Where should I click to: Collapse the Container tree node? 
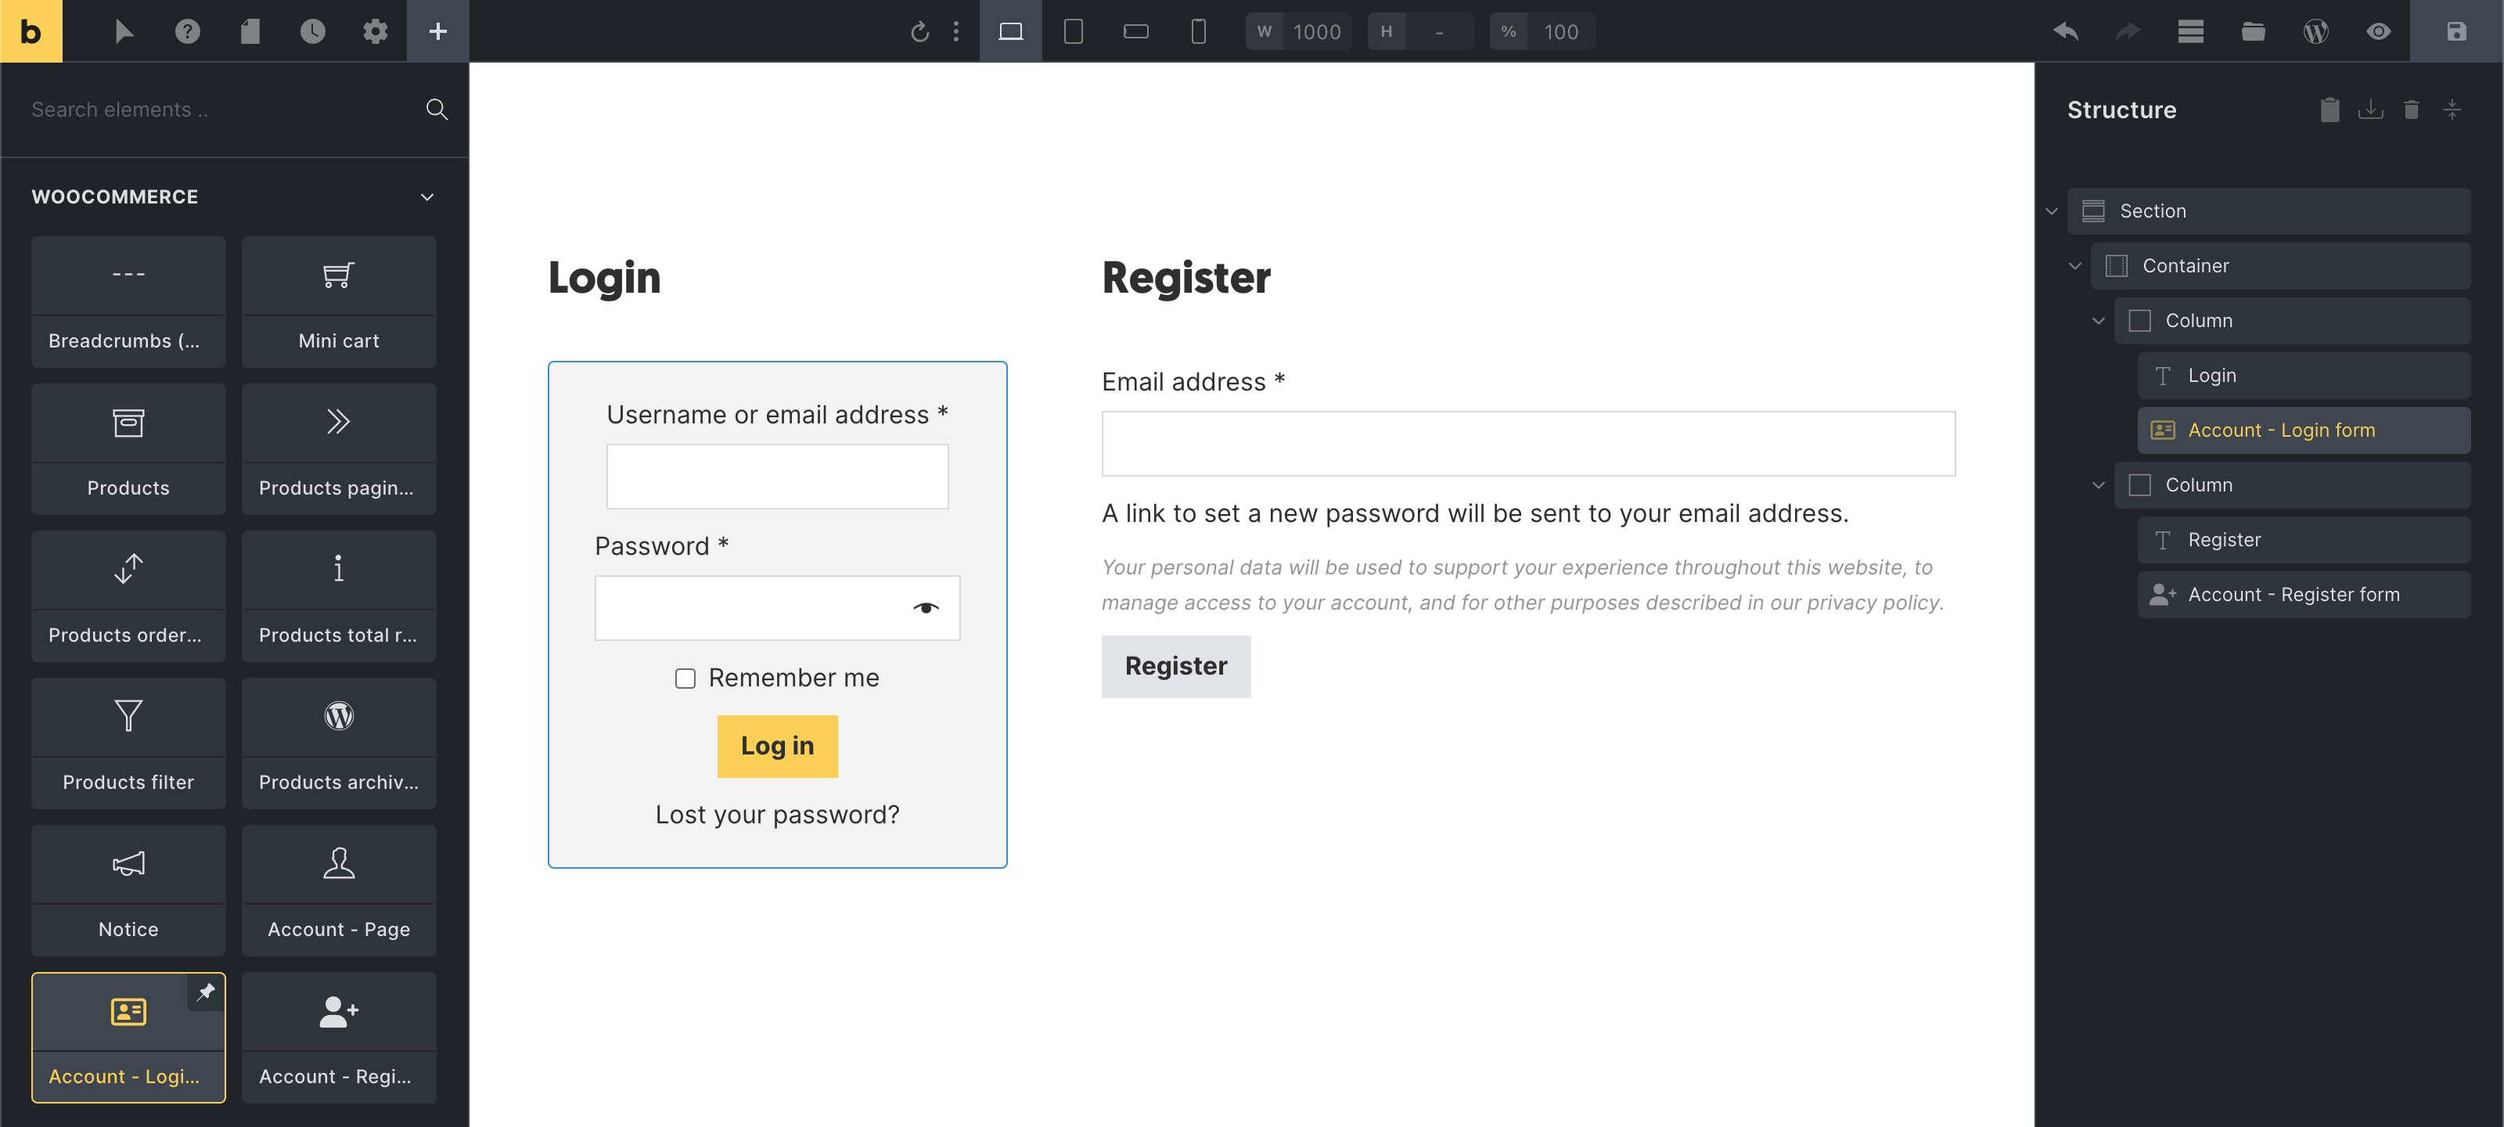coord(2074,265)
